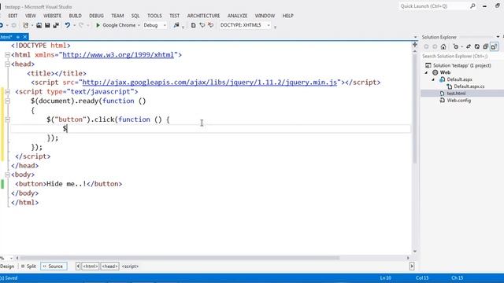504x283 pixels.
Task: Click the Back icon in Solution Explorer
Action: (426, 47)
